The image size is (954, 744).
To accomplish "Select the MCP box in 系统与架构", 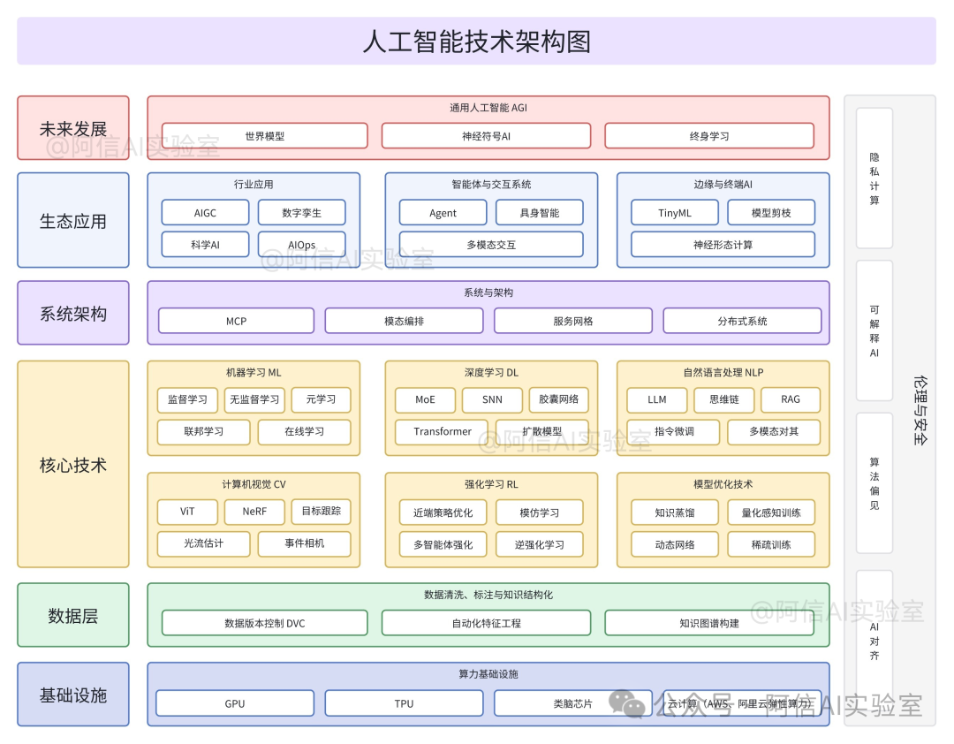I will [236, 321].
